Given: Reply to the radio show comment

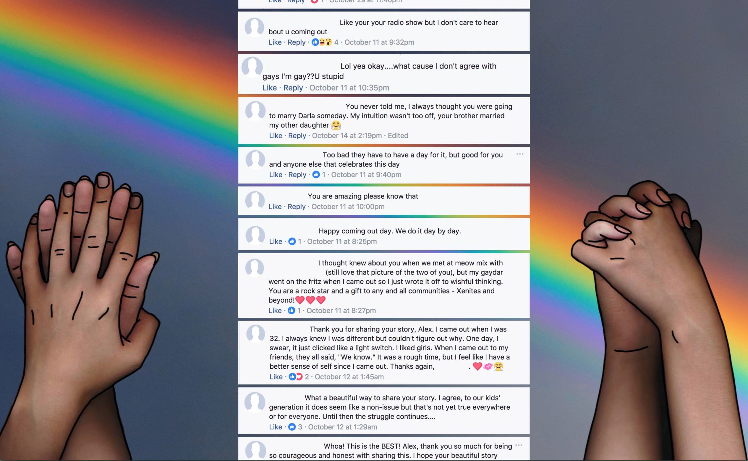Looking at the screenshot, I should 297,42.
